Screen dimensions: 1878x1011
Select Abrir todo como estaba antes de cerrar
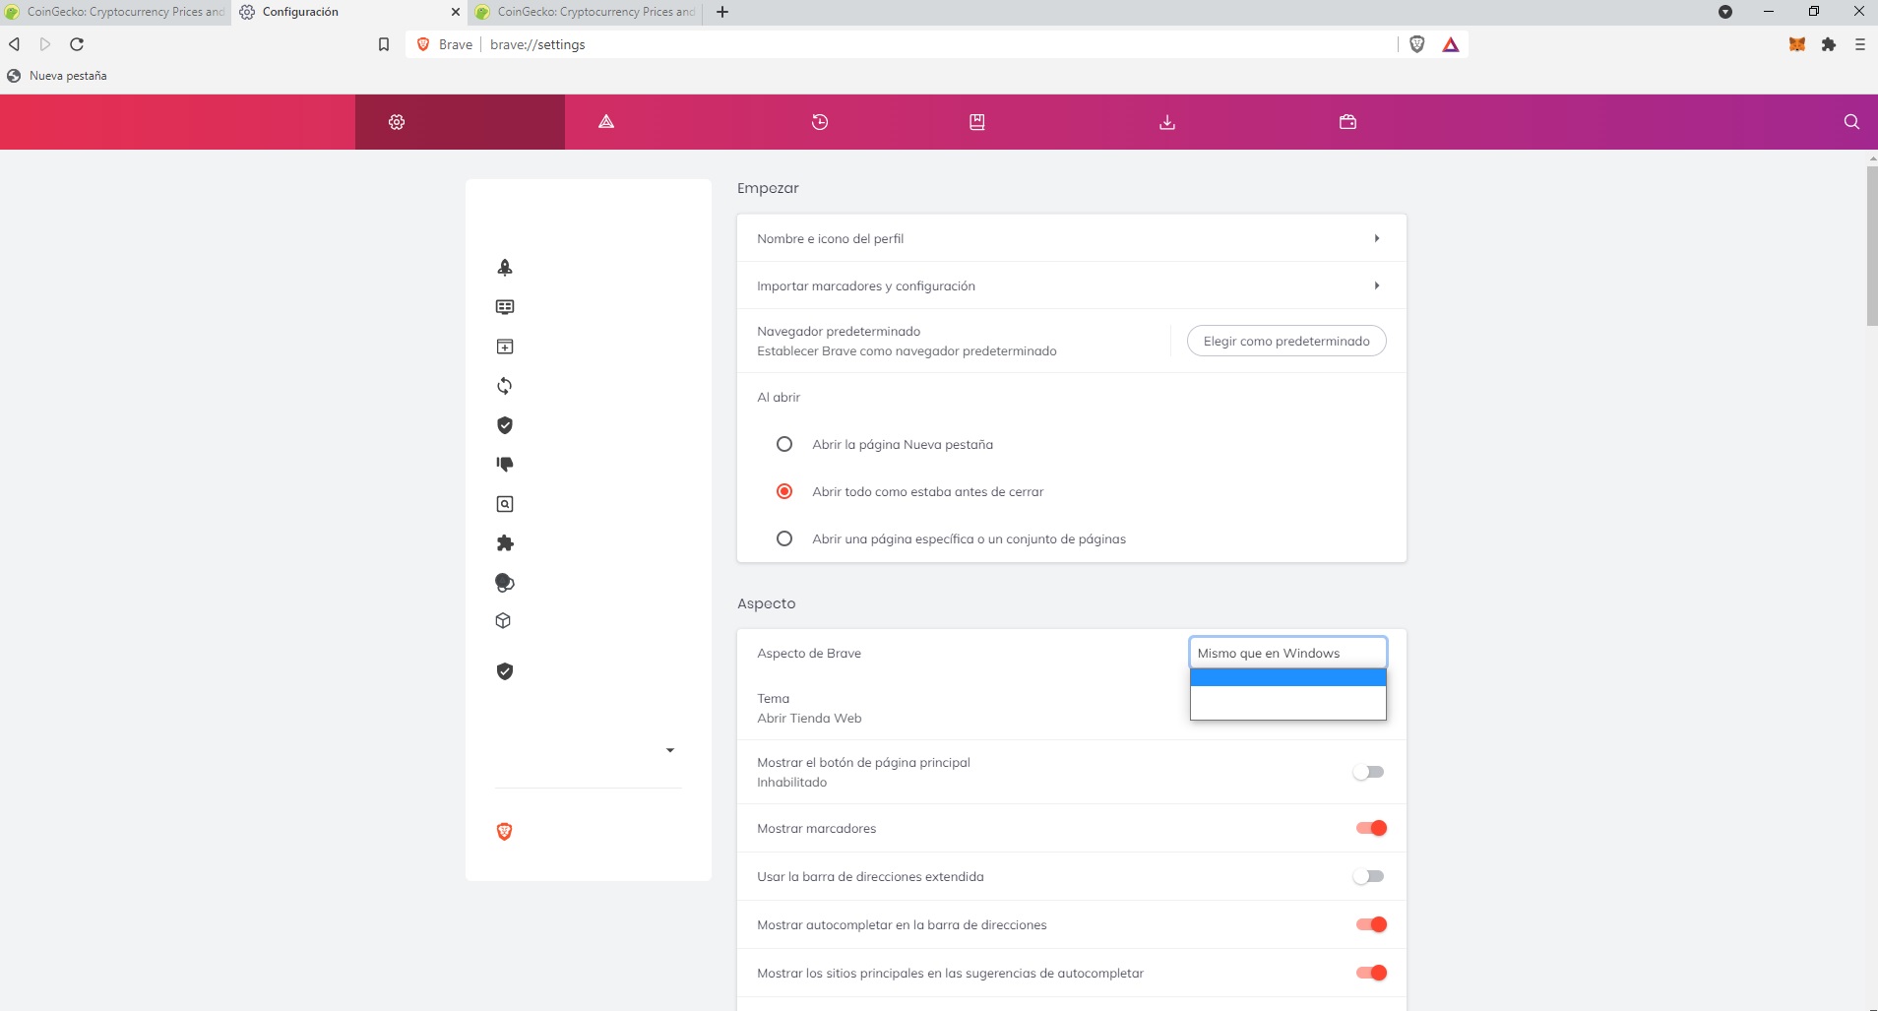coord(784,491)
